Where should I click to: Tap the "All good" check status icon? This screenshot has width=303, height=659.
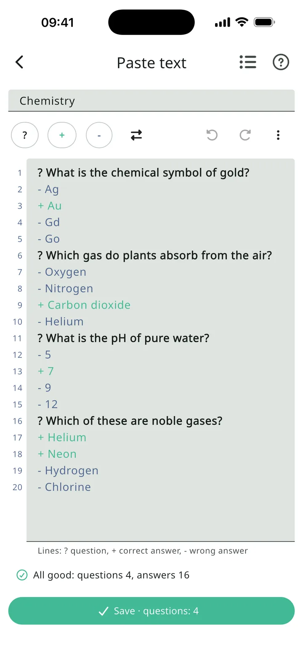tap(22, 575)
